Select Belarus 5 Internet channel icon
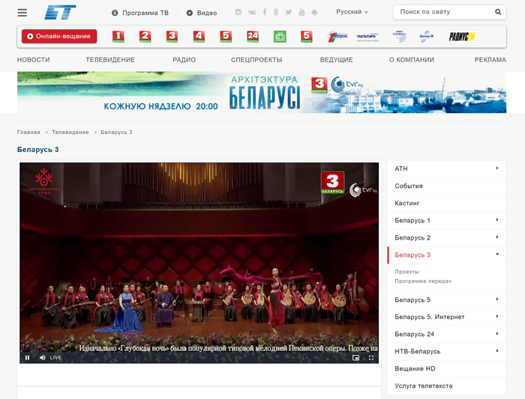 tap(306, 37)
